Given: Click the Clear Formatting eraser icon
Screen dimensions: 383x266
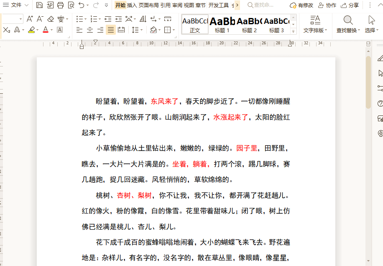Looking at the screenshot, I should click(x=51, y=19).
